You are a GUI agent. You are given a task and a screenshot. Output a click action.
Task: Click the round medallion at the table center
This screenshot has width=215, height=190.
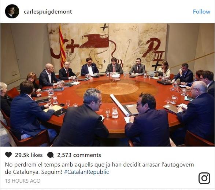click(x=117, y=88)
